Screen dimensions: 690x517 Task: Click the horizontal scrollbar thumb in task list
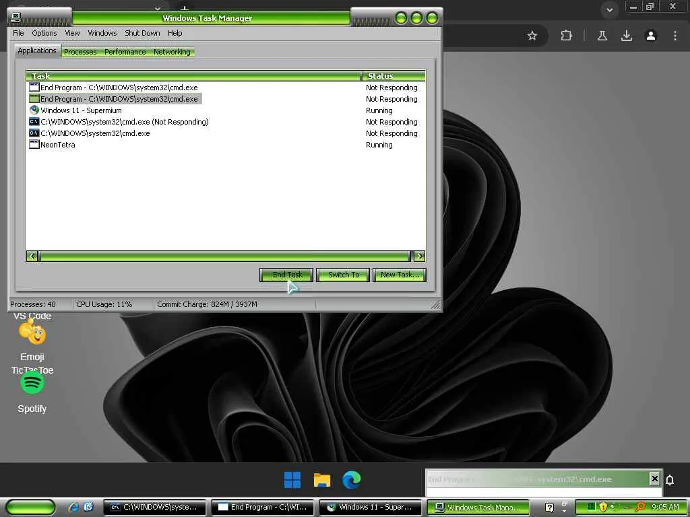point(224,256)
